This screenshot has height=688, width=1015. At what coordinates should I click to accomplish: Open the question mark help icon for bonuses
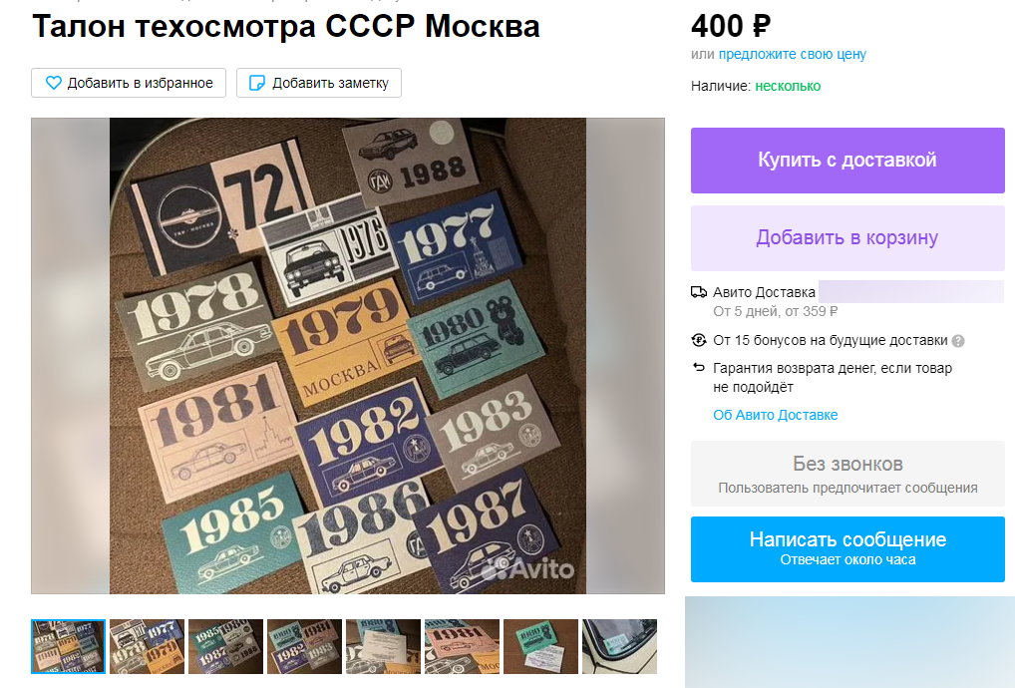[x=958, y=341]
